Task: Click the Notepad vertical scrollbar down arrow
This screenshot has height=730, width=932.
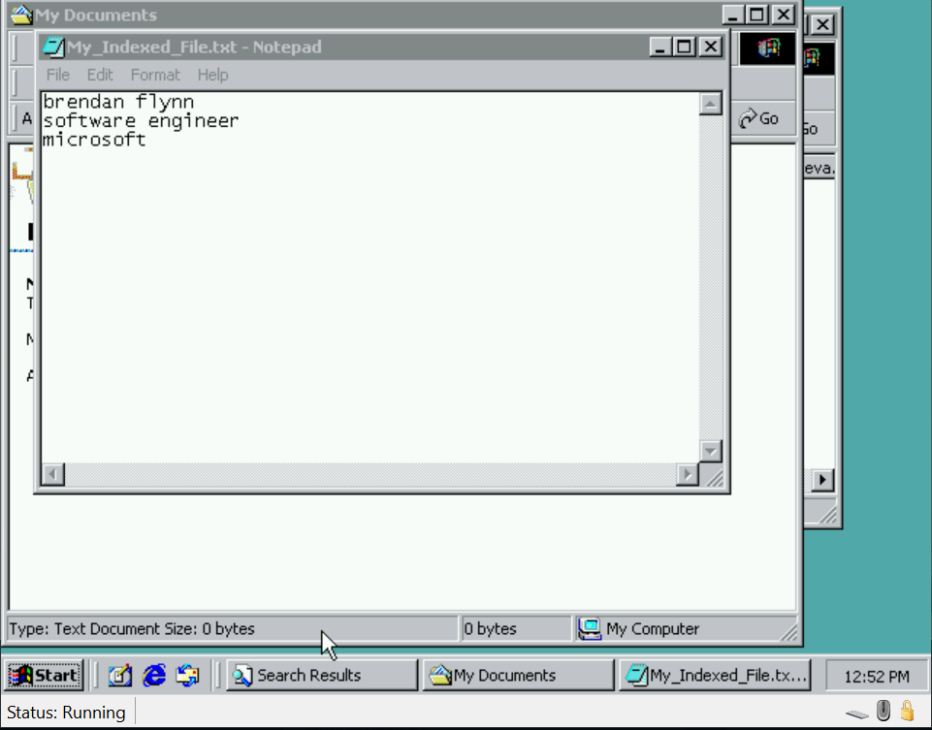Action: (711, 452)
